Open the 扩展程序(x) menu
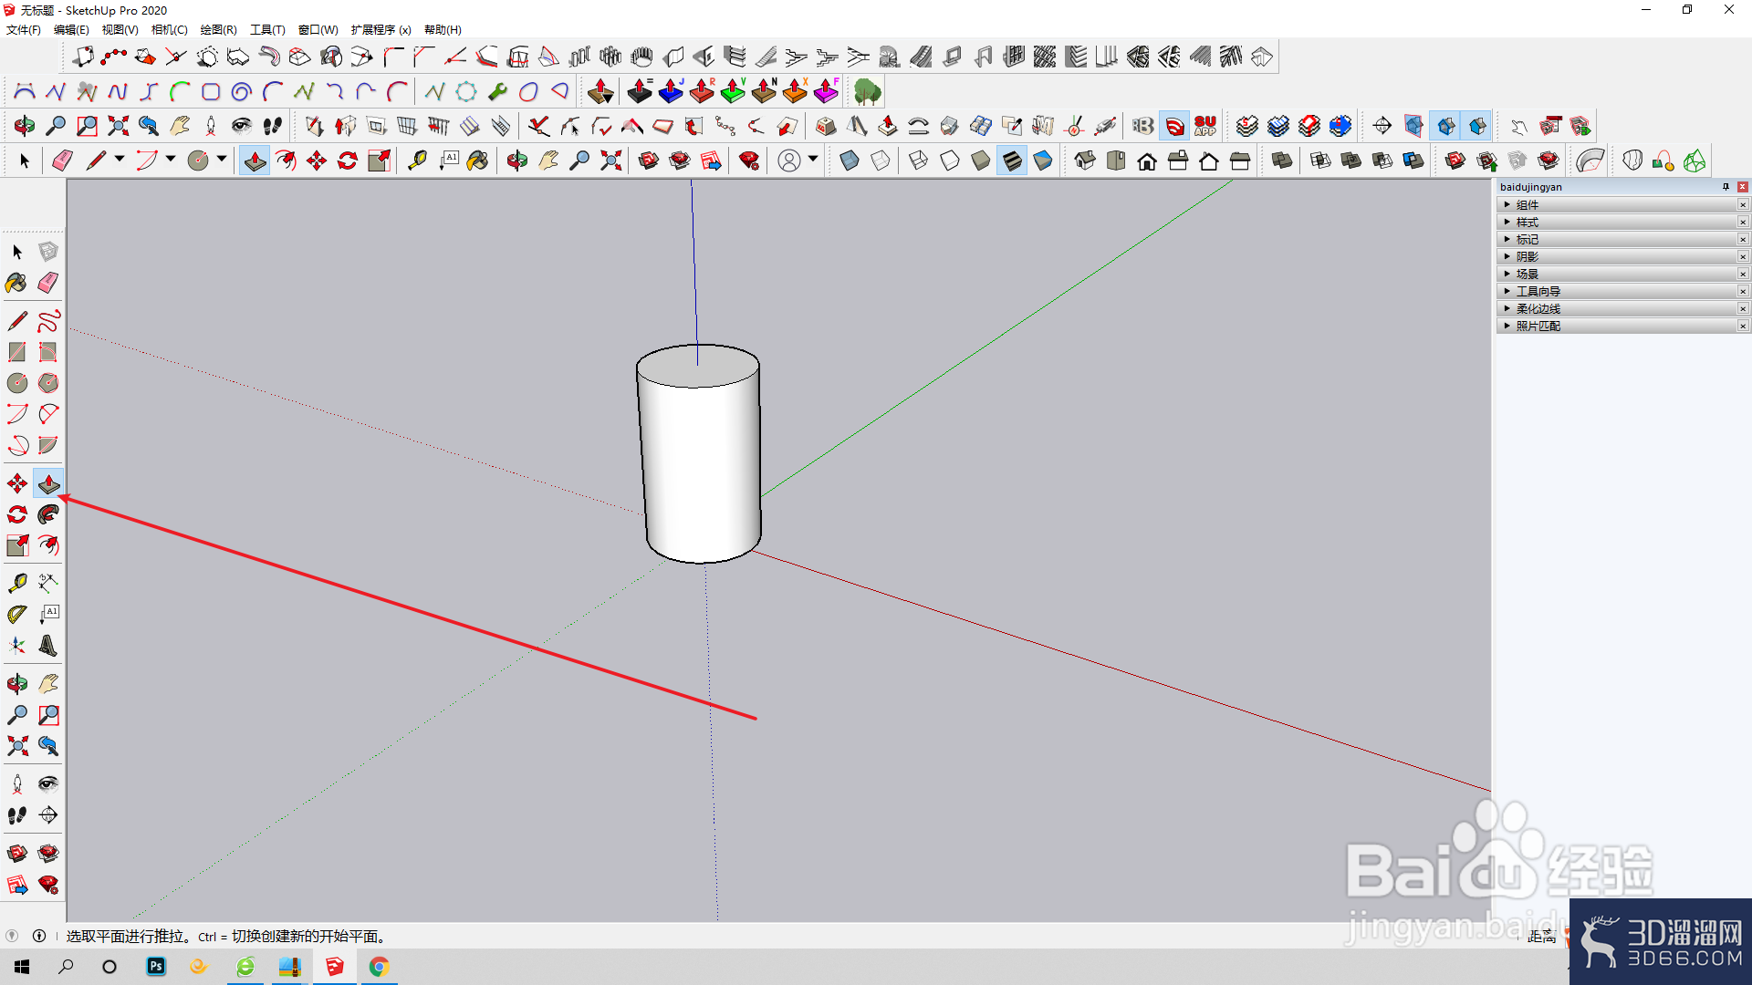 click(381, 30)
